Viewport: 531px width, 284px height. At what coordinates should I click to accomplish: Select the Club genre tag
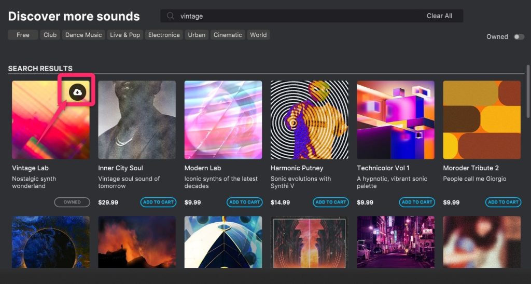tap(50, 35)
